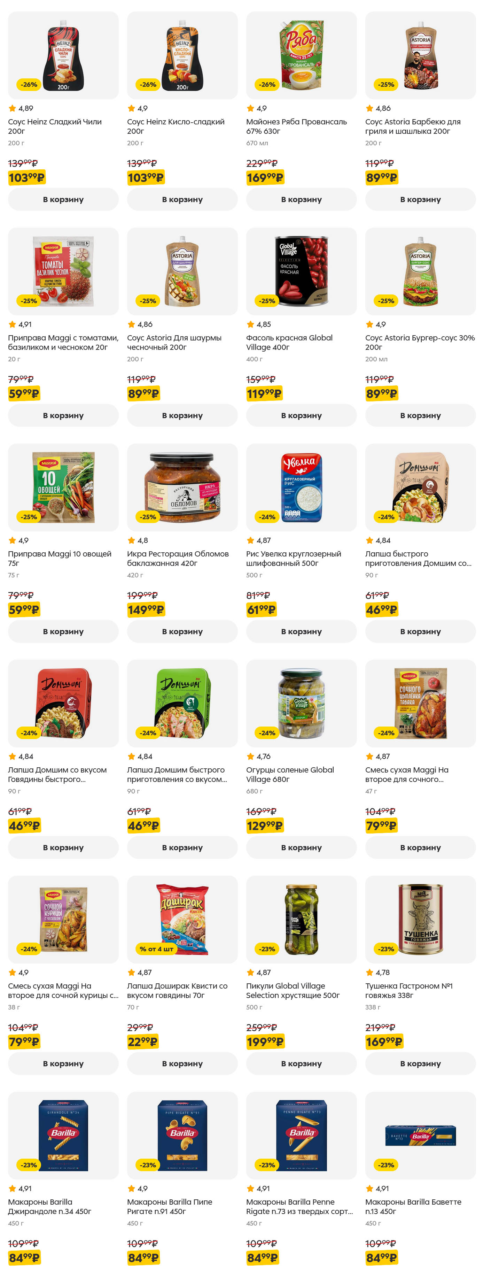Image resolution: width=491 pixels, height=1267 pixels.
Task: Open Barilla Джирандоле pasta image
Action: [x=63, y=1135]
